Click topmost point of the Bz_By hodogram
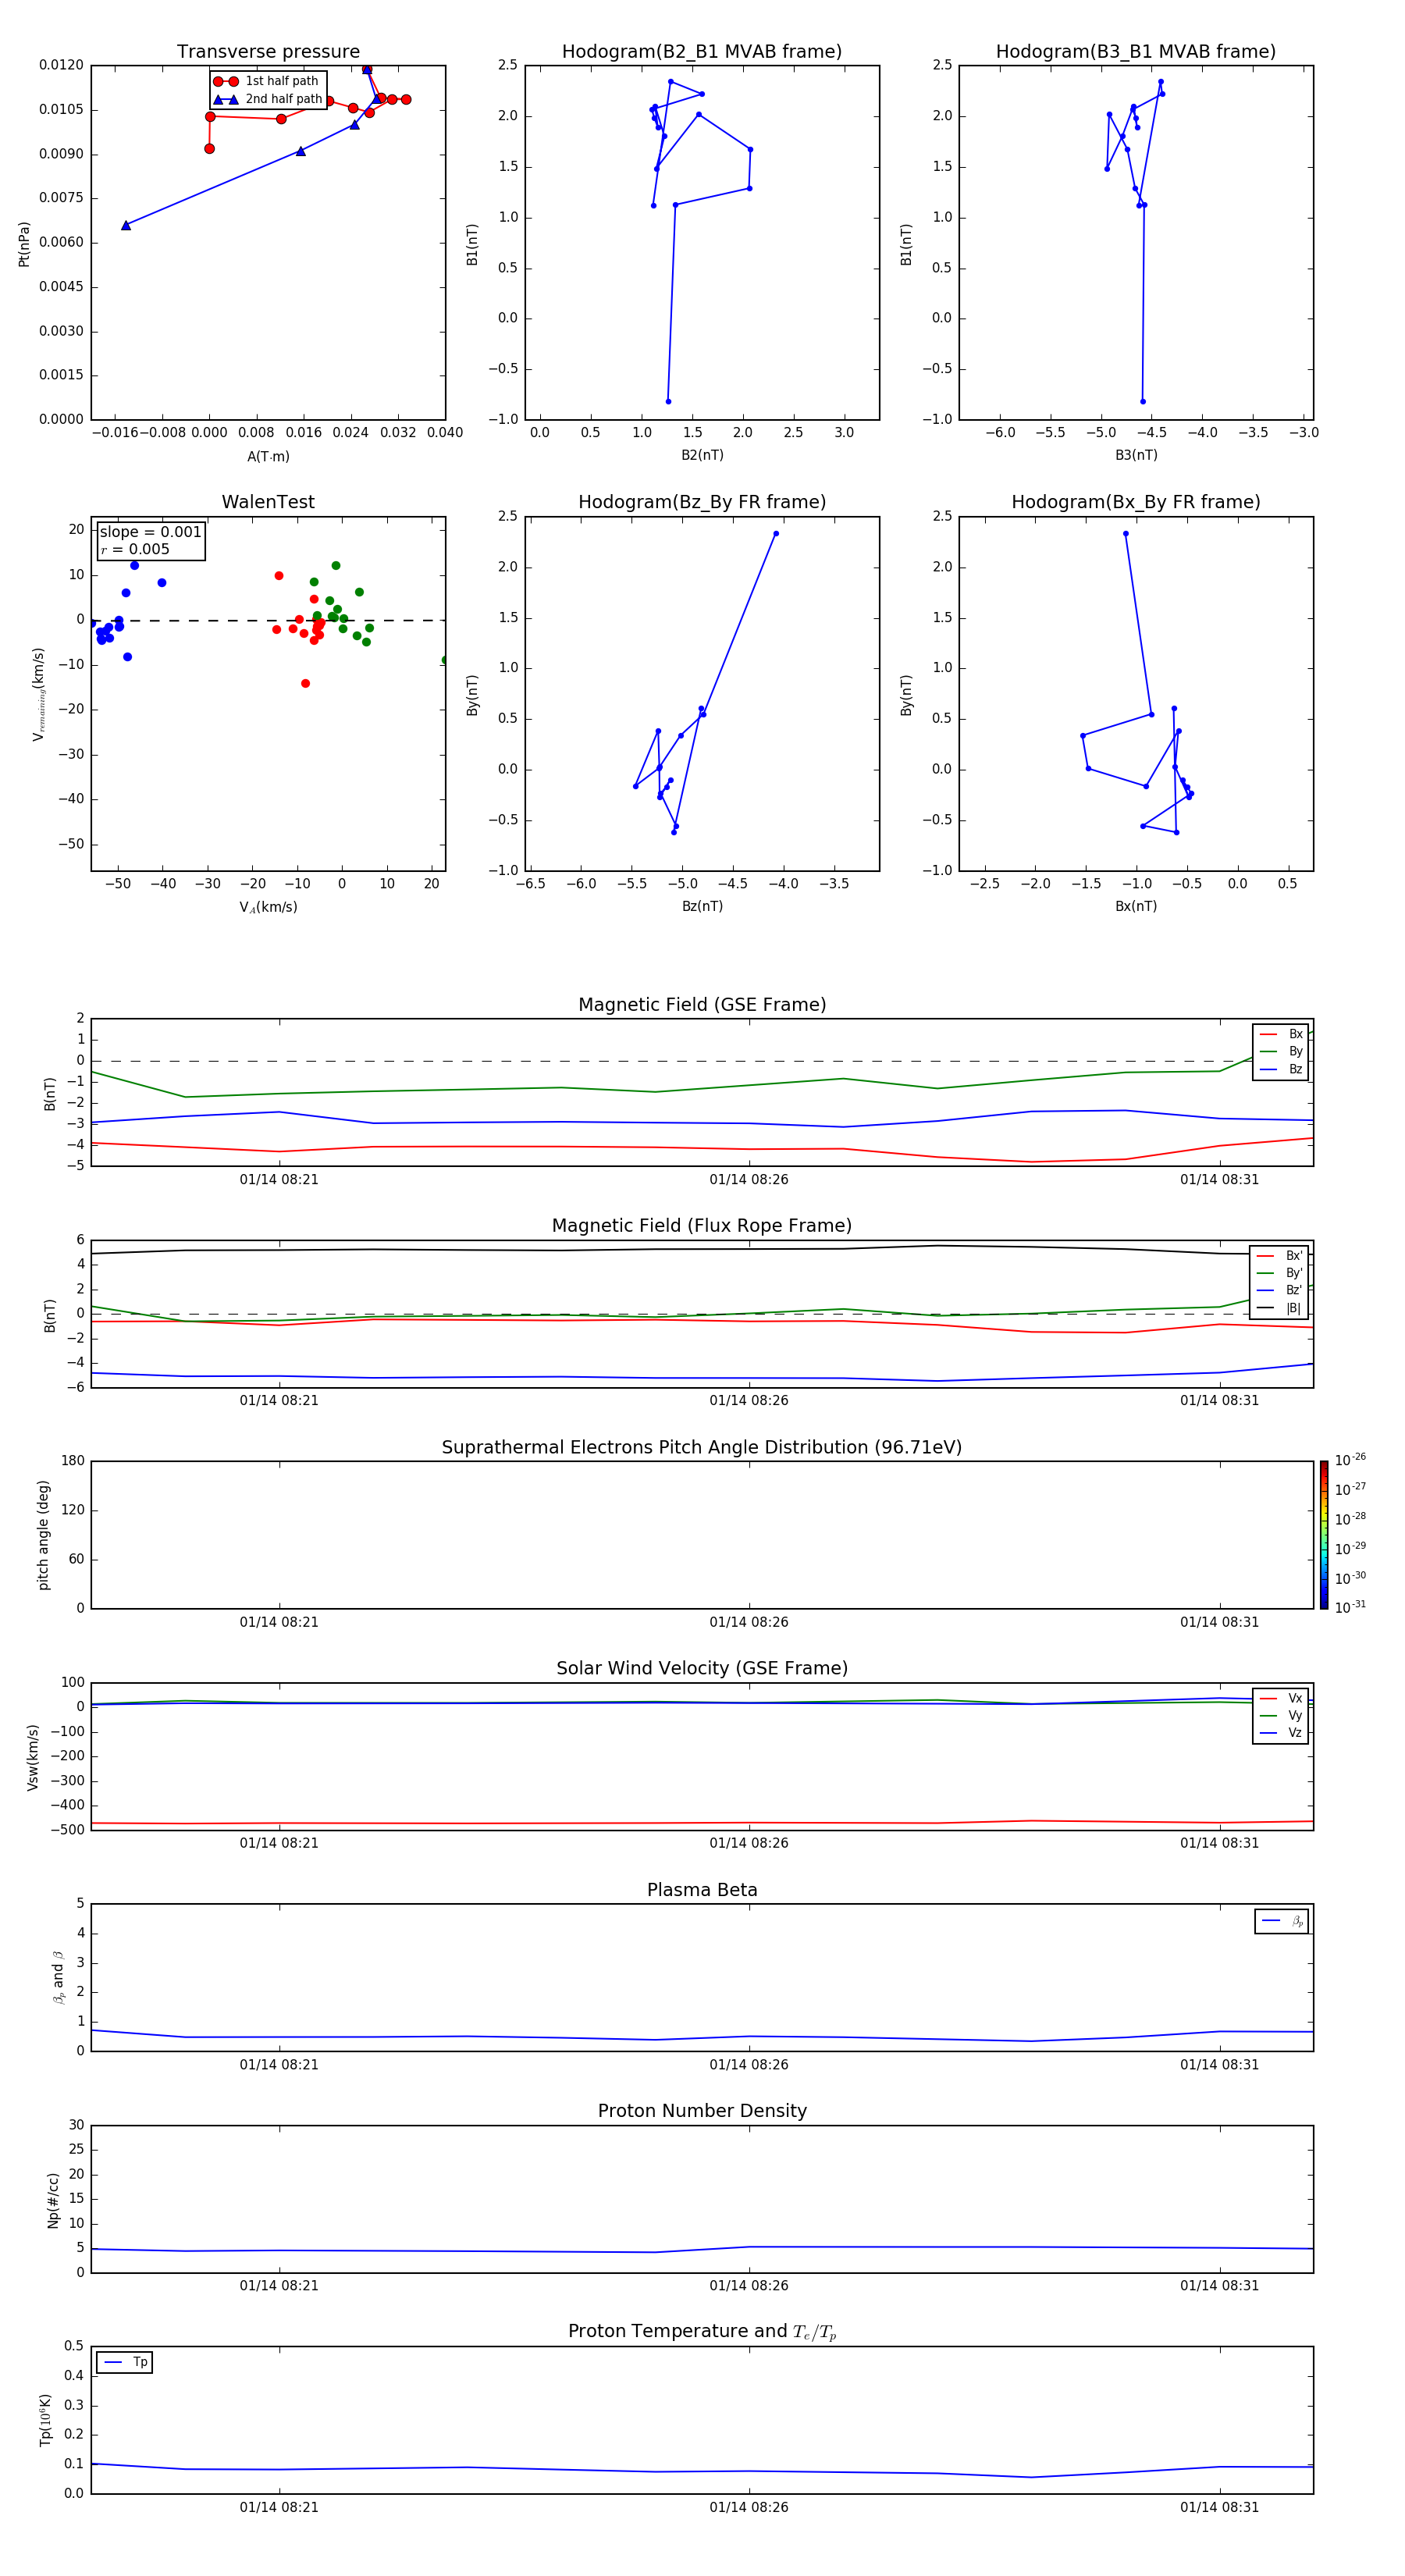The width and height of the screenshot is (1405, 2576). pyautogui.click(x=775, y=534)
